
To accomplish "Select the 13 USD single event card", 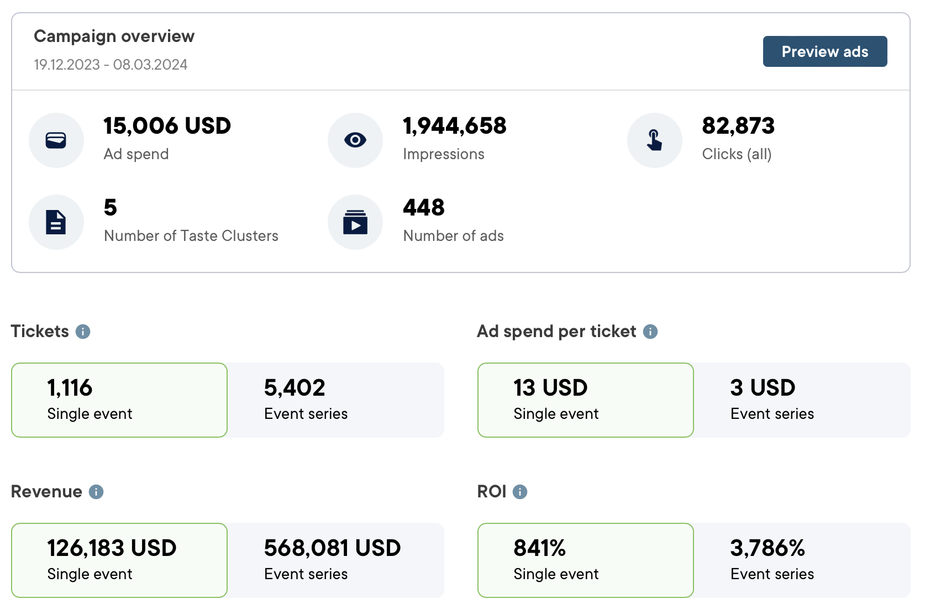I will click(585, 400).
